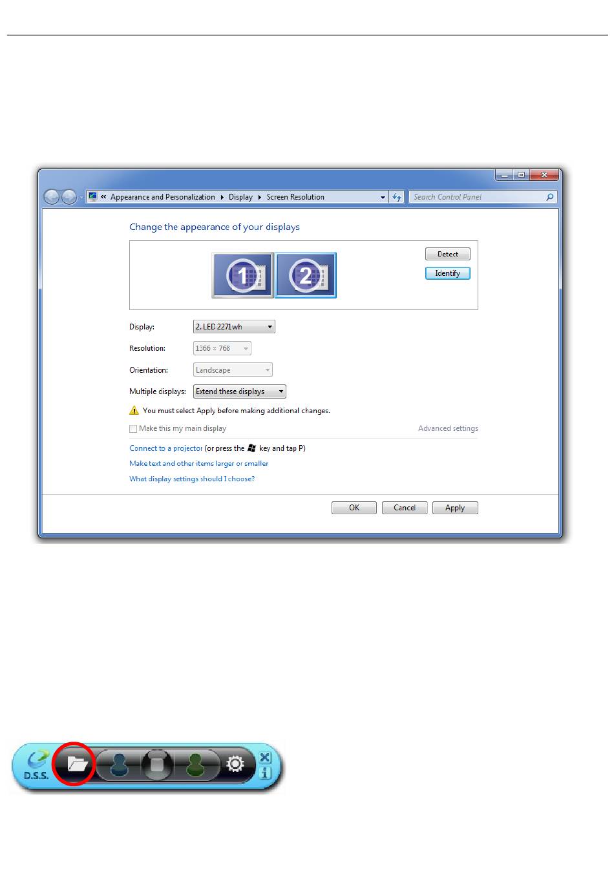
Task: Click the Detect button
Action: coord(448,254)
